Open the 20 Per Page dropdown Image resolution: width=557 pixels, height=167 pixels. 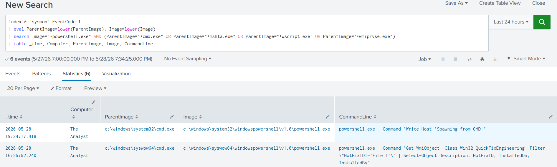tap(23, 88)
